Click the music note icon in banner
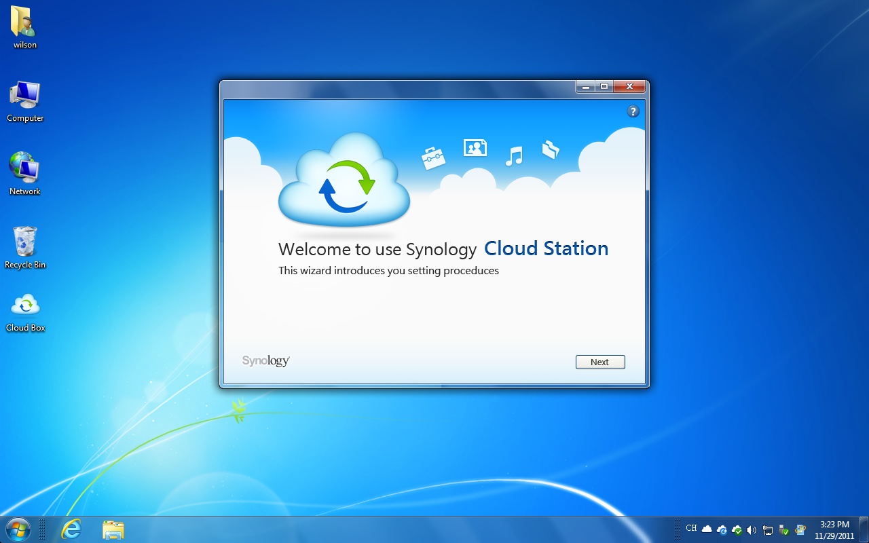The width and height of the screenshot is (869, 543). point(514,155)
